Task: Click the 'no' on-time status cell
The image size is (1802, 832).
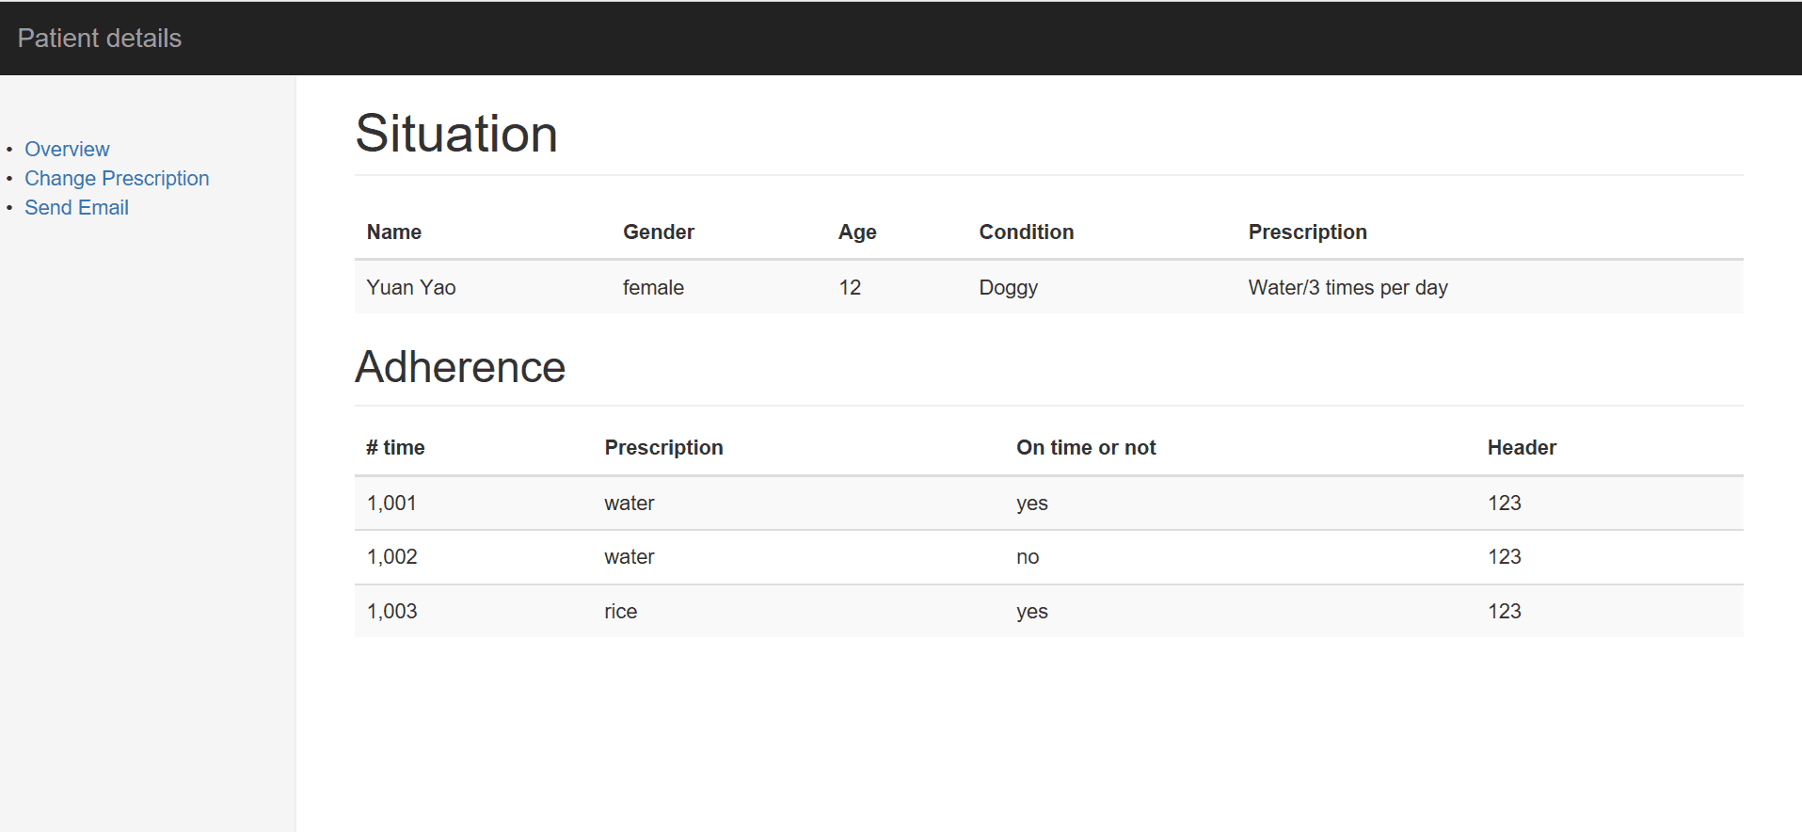Action: coord(1028,557)
